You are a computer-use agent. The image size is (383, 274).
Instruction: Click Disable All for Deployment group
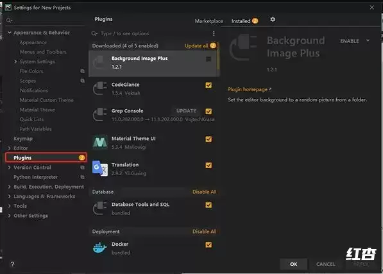pos(204,231)
